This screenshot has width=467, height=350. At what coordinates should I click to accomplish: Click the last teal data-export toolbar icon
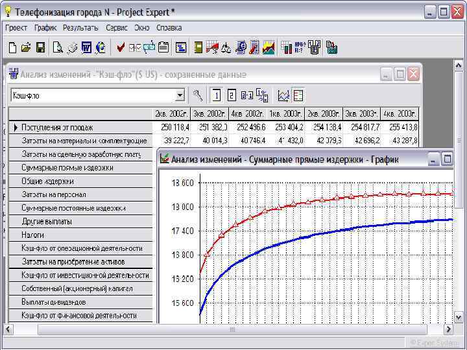[331, 47]
